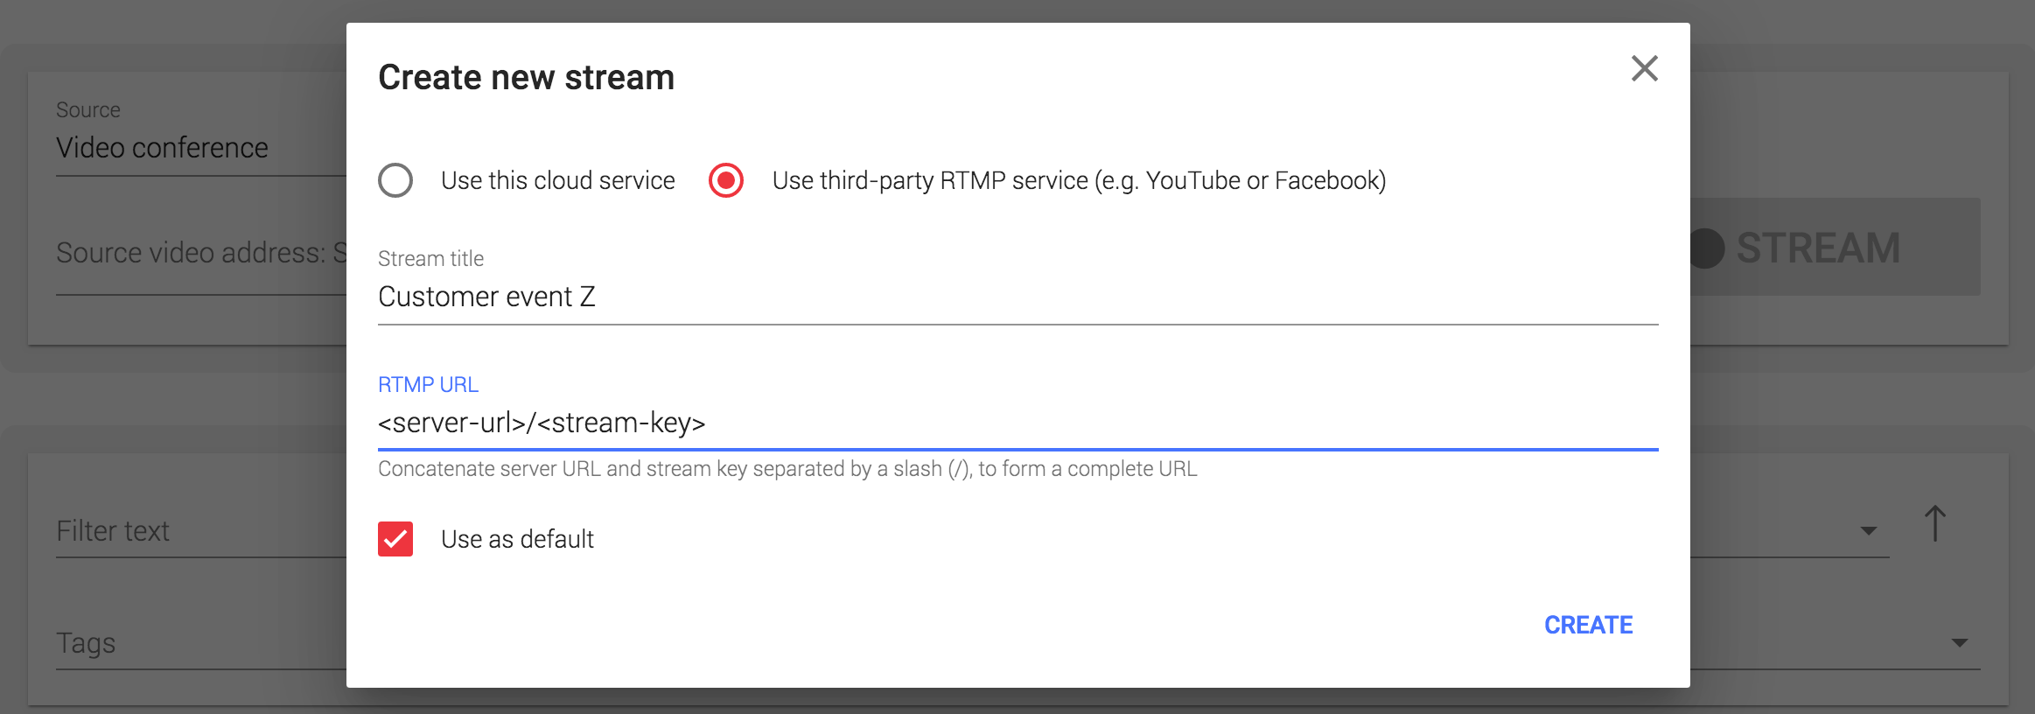The width and height of the screenshot is (2035, 714).
Task: Open the dropdown arrow beside the sort arrow
Action: (1868, 530)
